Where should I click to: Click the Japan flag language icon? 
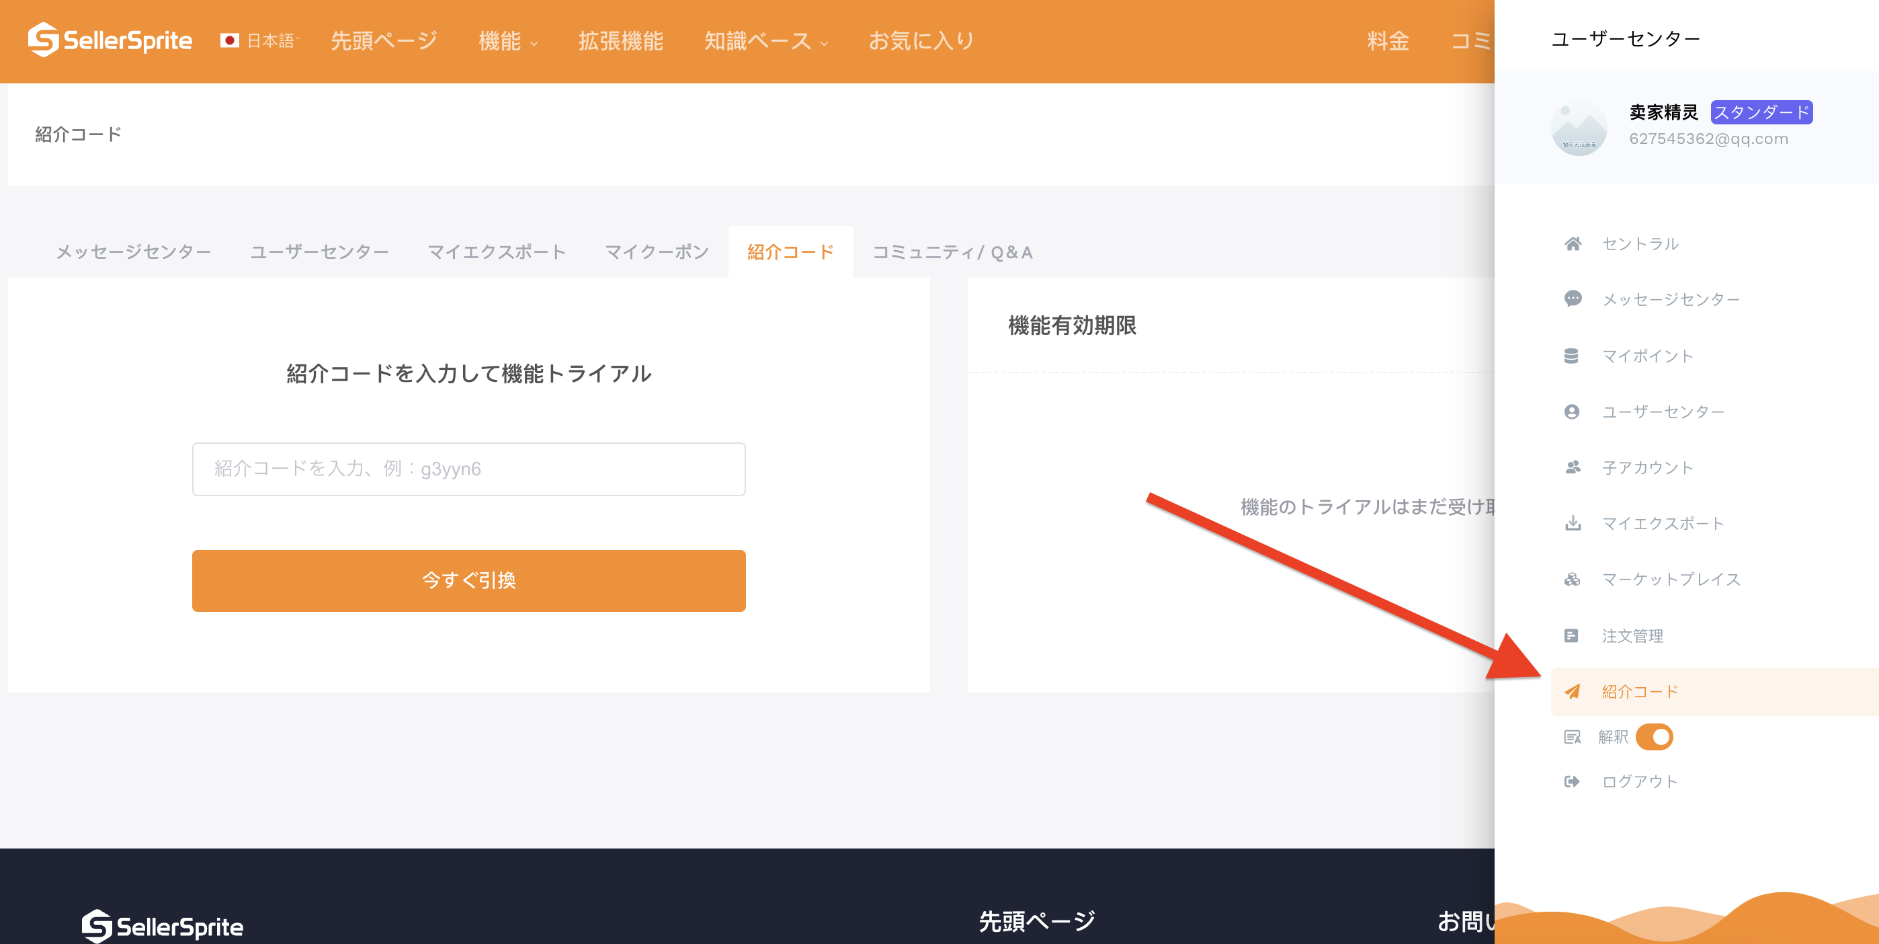230,41
